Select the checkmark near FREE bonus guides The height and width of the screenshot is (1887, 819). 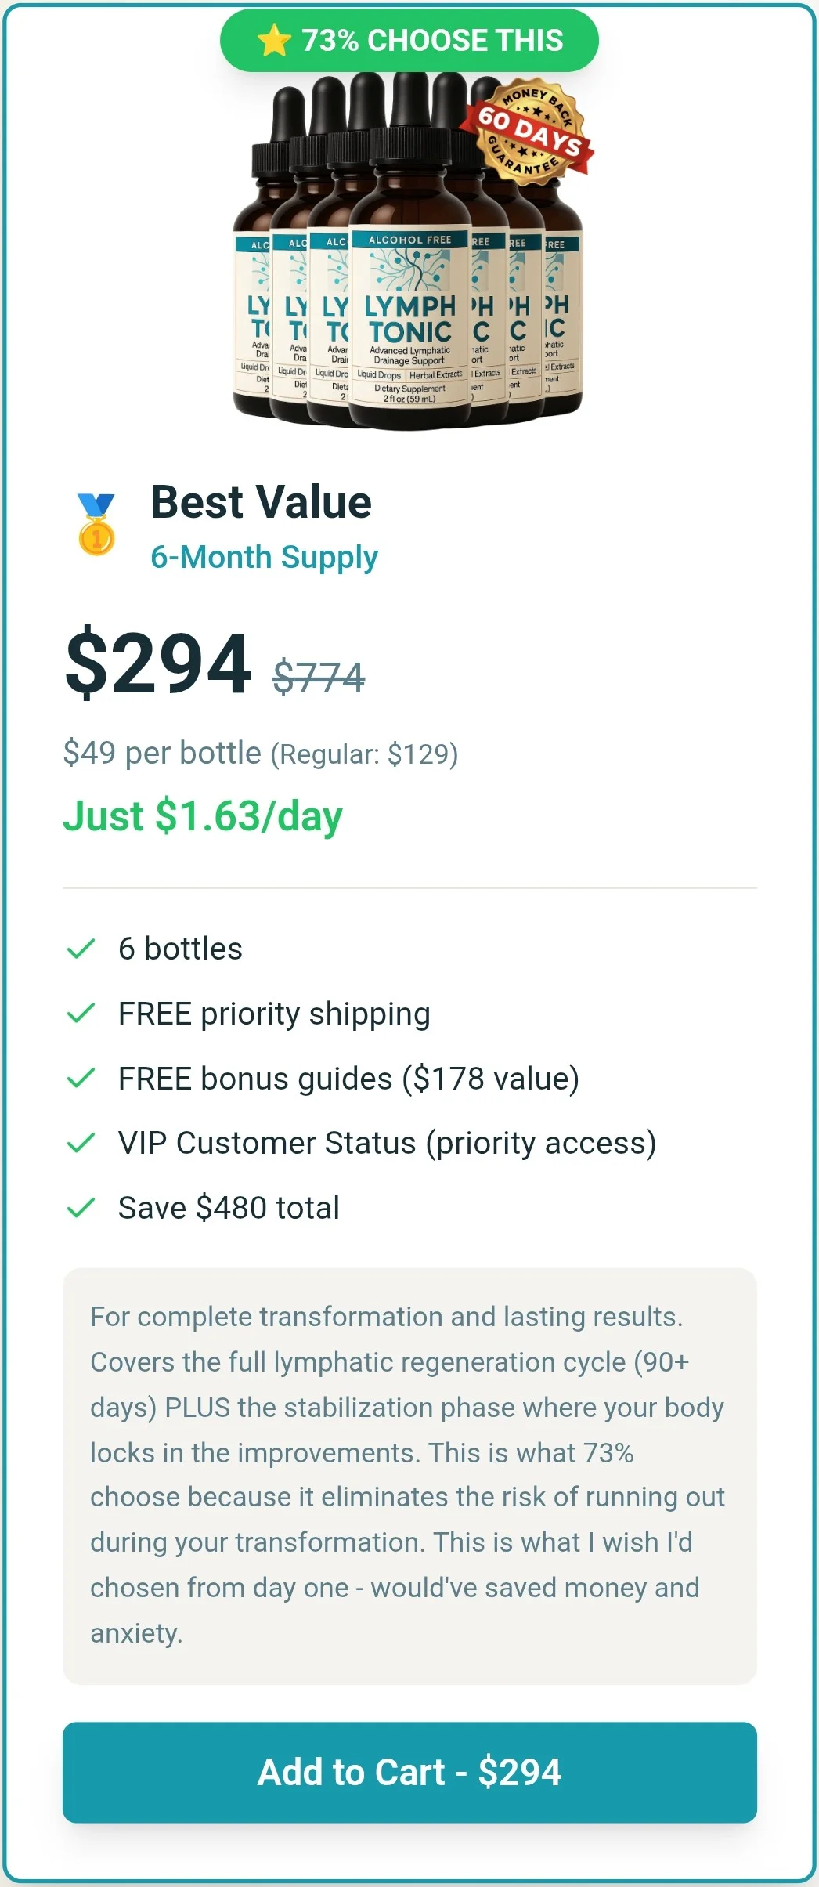click(81, 1077)
